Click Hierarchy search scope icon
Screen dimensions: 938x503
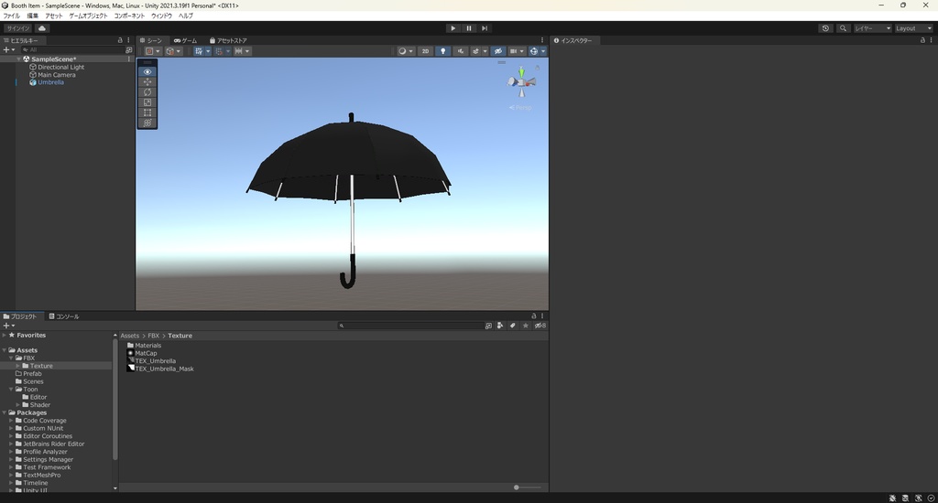(x=128, y=50)
